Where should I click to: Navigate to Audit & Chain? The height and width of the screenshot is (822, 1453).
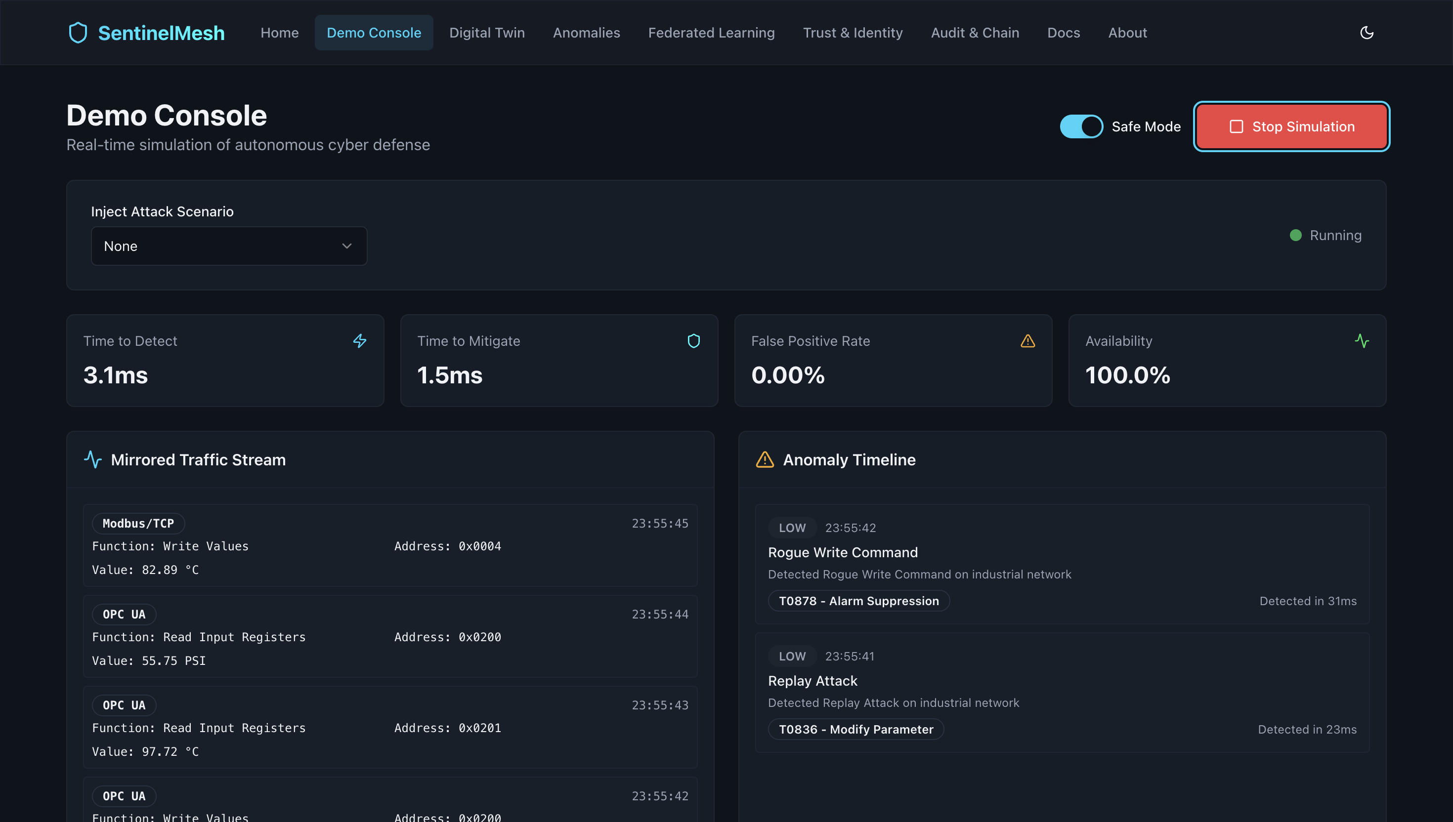(x=975, y=33)
